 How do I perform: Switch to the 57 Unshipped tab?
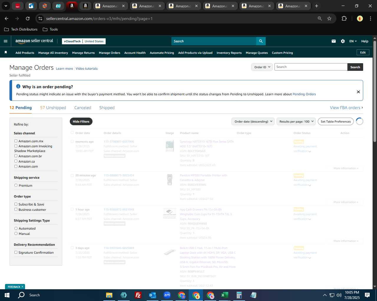tap(53, 108)
